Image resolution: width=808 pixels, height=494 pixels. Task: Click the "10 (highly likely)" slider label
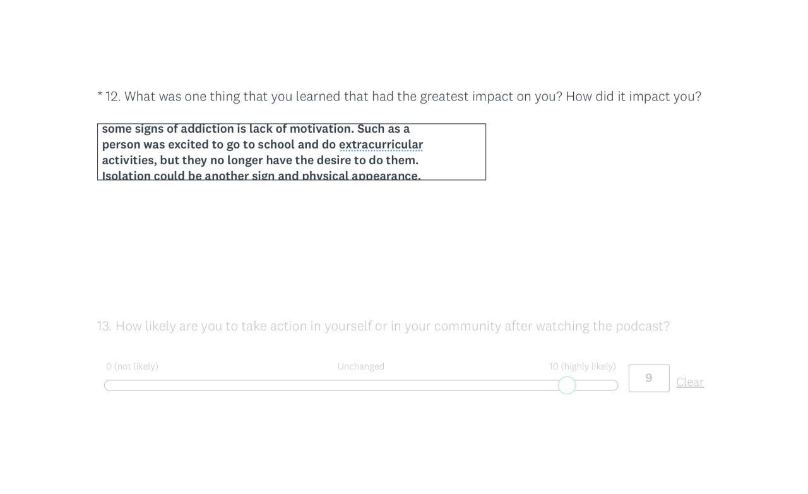pos(583,366)
